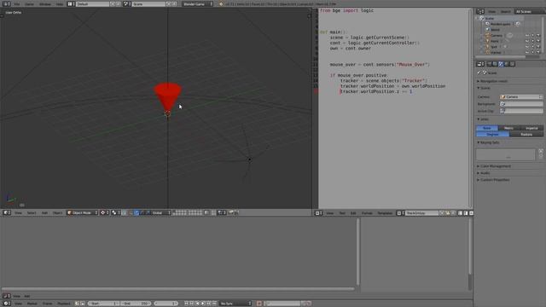Open the viewport shading selector

[x=104, y=212]
